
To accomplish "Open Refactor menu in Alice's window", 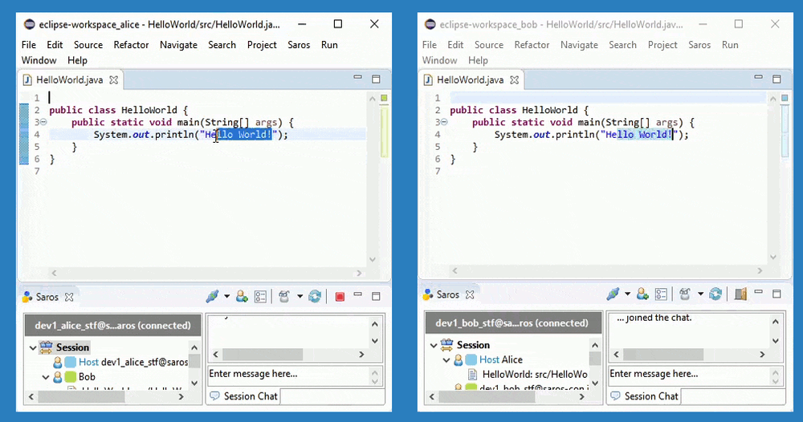I will tap(131, 45).
